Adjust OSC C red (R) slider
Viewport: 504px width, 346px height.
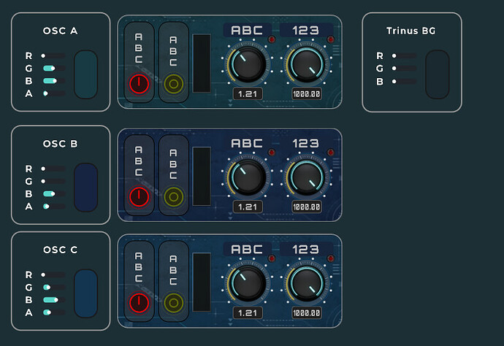tap(53, 274)
